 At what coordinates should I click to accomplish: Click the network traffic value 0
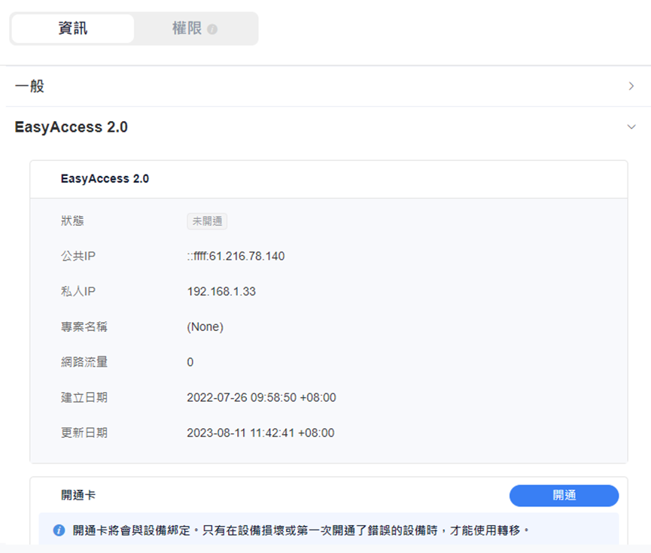[190, 362]
